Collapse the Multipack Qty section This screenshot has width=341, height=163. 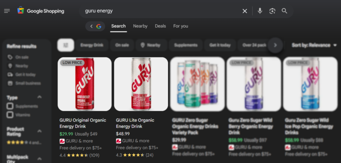click(x=39, y=159)
